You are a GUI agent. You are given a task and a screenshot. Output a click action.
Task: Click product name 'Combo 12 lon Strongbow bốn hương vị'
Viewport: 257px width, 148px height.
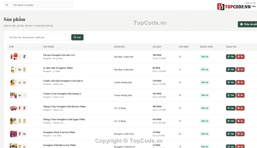[x=62, y=94]
